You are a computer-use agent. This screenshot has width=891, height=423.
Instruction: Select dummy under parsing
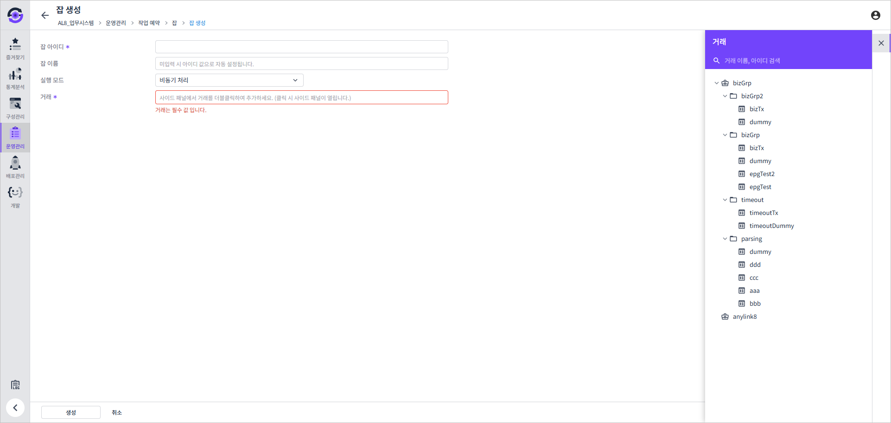click(760, 252)
